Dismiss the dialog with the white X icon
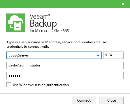 pos(123,4)
